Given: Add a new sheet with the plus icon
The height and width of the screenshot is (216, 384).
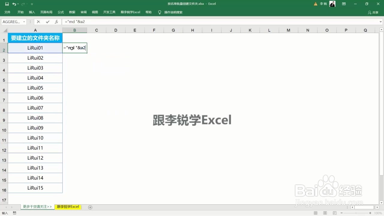Looking at the screenshot, I should pyautogui.click(x=90, y=207).
